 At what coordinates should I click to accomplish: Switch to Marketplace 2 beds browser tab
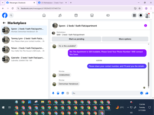click(x=52, y=3)
